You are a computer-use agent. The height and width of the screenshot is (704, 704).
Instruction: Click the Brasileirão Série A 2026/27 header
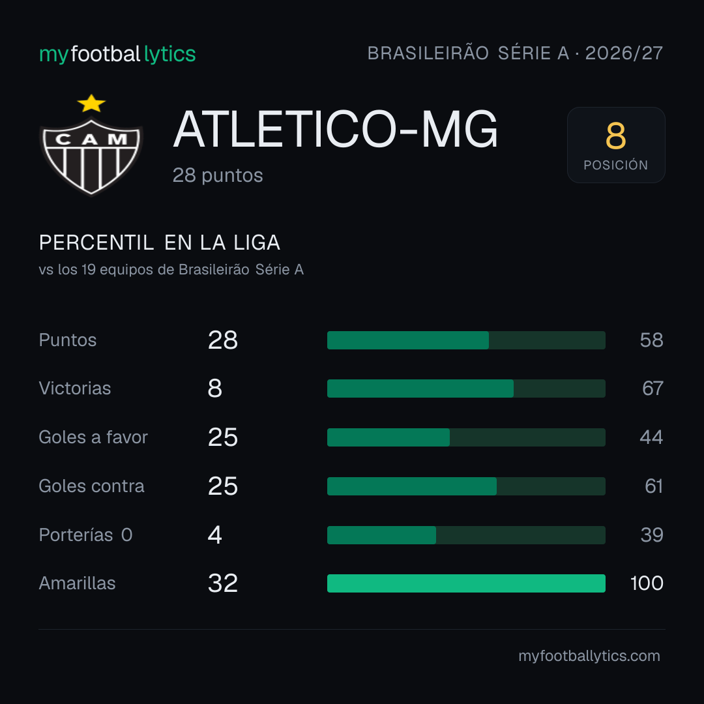(515, 53)
